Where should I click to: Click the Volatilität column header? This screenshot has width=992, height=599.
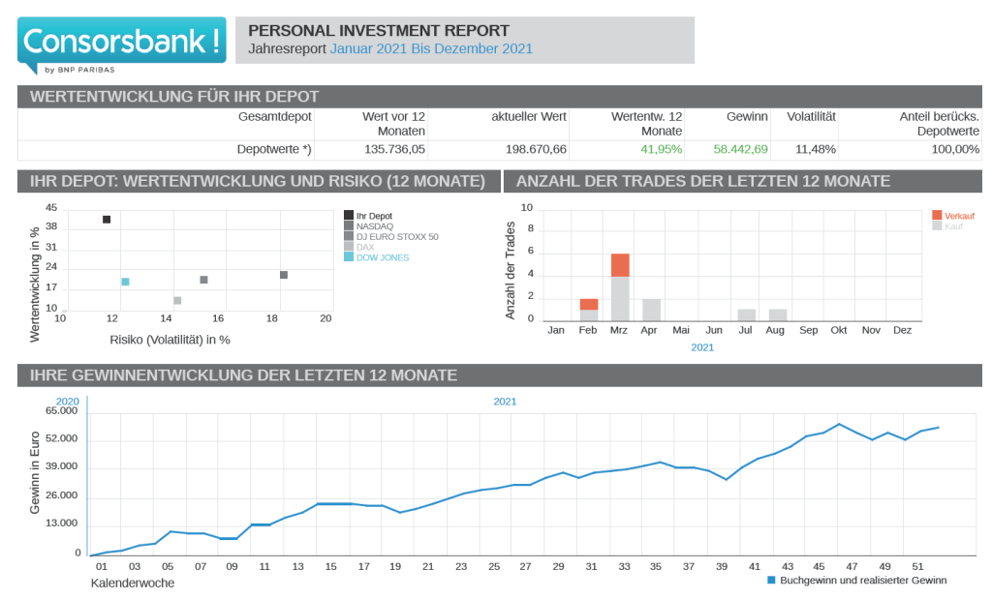pos(811,116)
